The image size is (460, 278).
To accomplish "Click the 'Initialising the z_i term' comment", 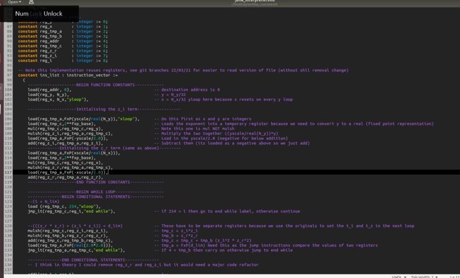I will 104,109.
